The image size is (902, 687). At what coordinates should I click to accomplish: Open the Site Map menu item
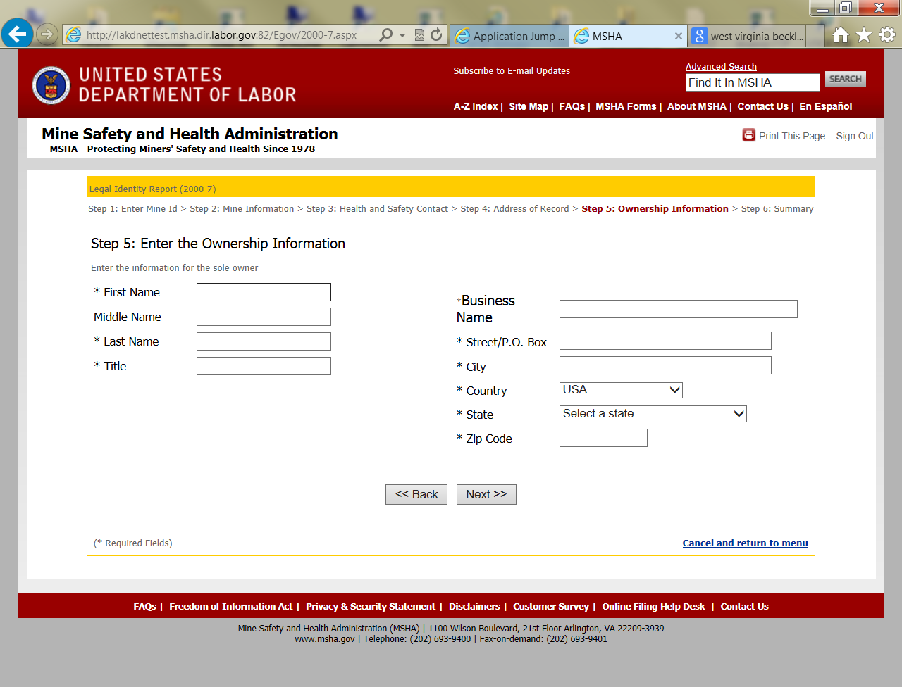529,106
